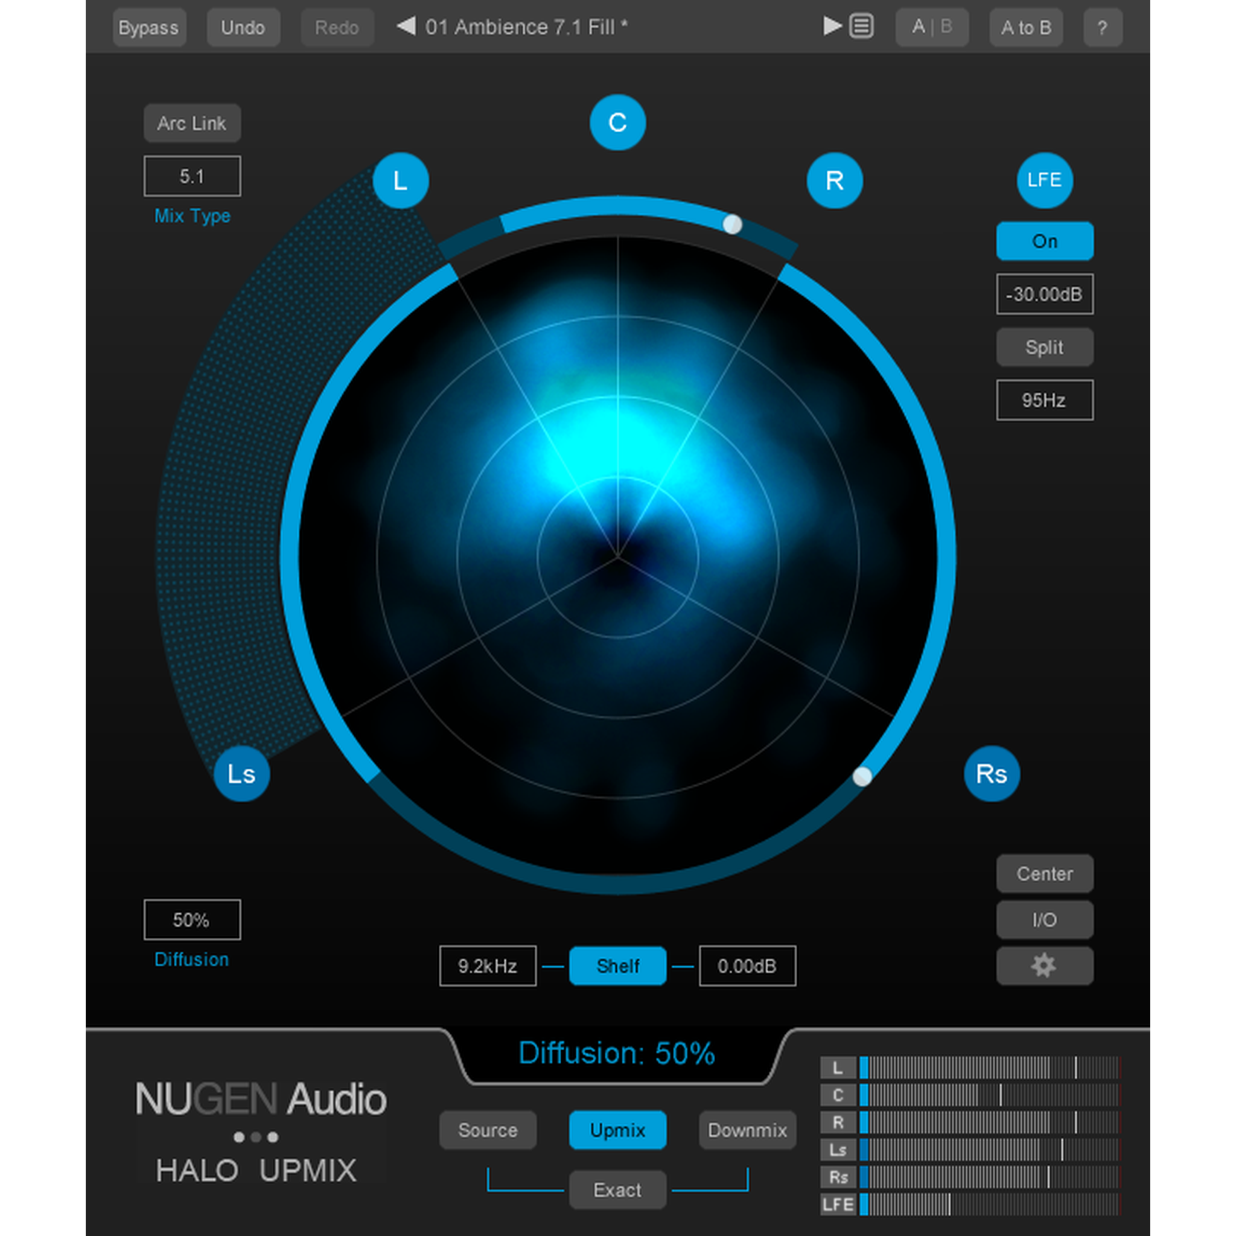Open the 01 Ambience 7.1 Fill preset menu
Viewport: 1236px width, 1236px height.
526,27
